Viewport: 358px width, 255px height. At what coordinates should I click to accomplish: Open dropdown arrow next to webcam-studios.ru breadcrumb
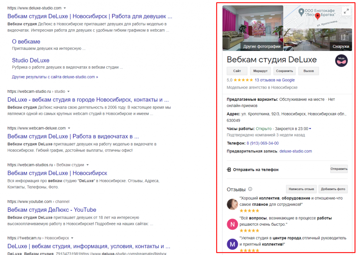(87, 165)
